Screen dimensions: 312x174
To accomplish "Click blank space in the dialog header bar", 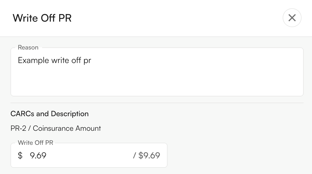I will [170, 18].
